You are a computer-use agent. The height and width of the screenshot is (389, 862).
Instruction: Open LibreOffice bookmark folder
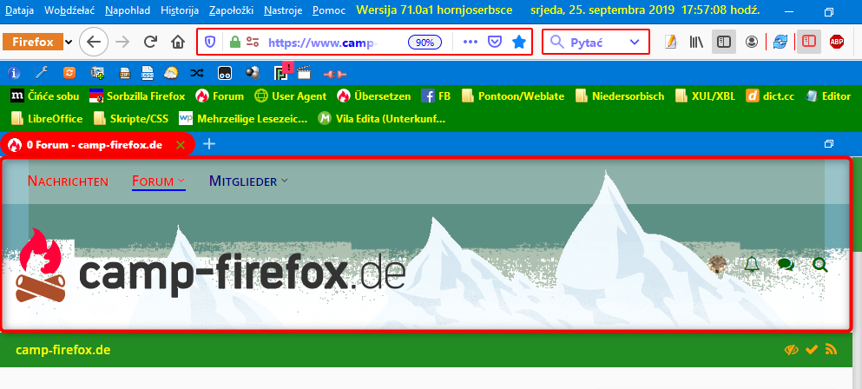coord(47,118)
